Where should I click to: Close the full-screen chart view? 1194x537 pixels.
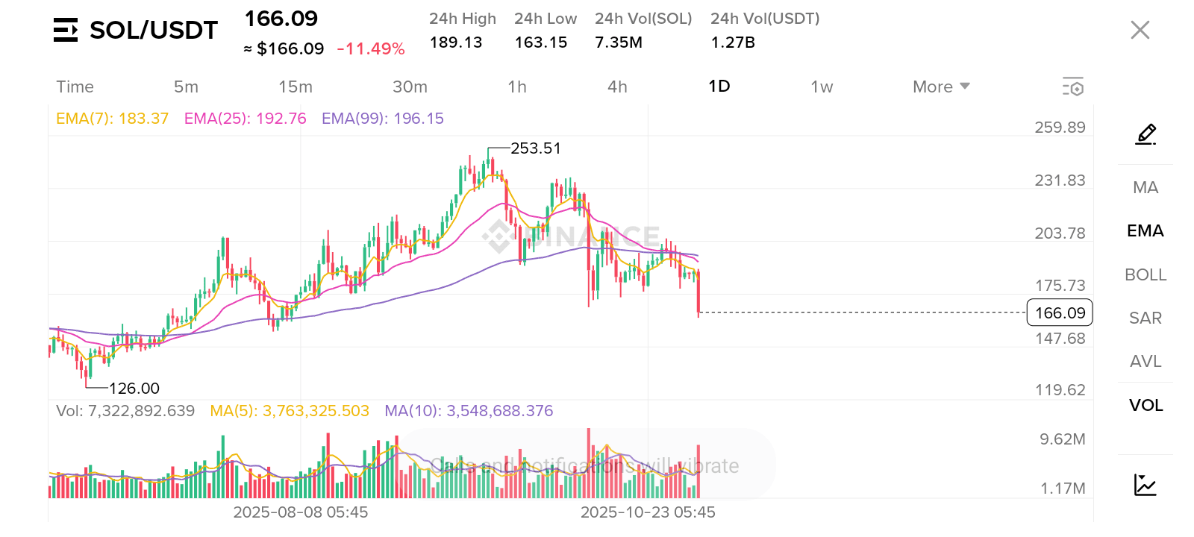point(1140,30)
